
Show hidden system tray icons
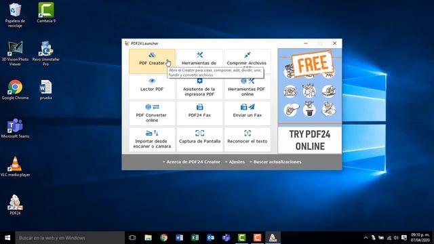coord(366,238)
